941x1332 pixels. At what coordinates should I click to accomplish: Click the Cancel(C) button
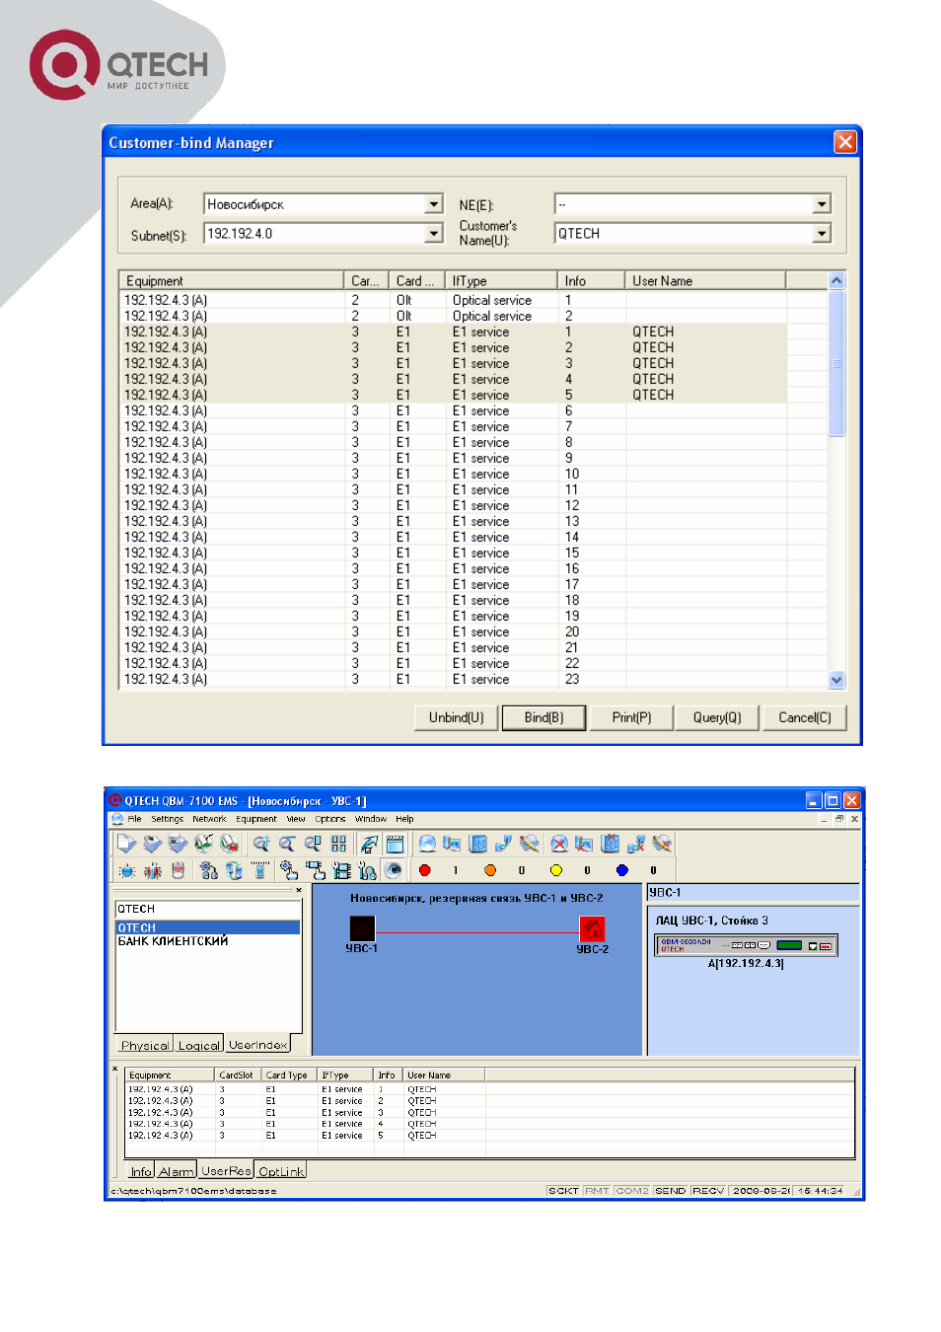[x=805, y=717]
